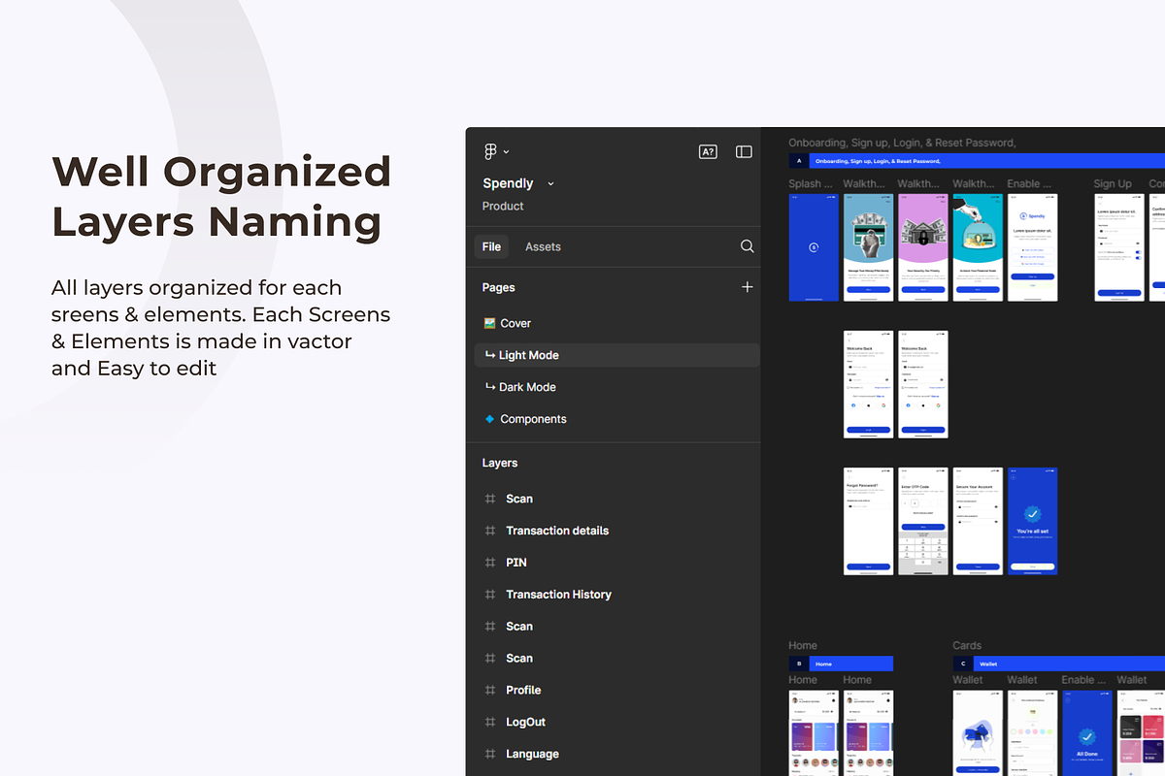This screenshot has width=1165, height=776.
Task: Add a new page with plus icon
Action: pyautogui.click(x=748, y=287)
